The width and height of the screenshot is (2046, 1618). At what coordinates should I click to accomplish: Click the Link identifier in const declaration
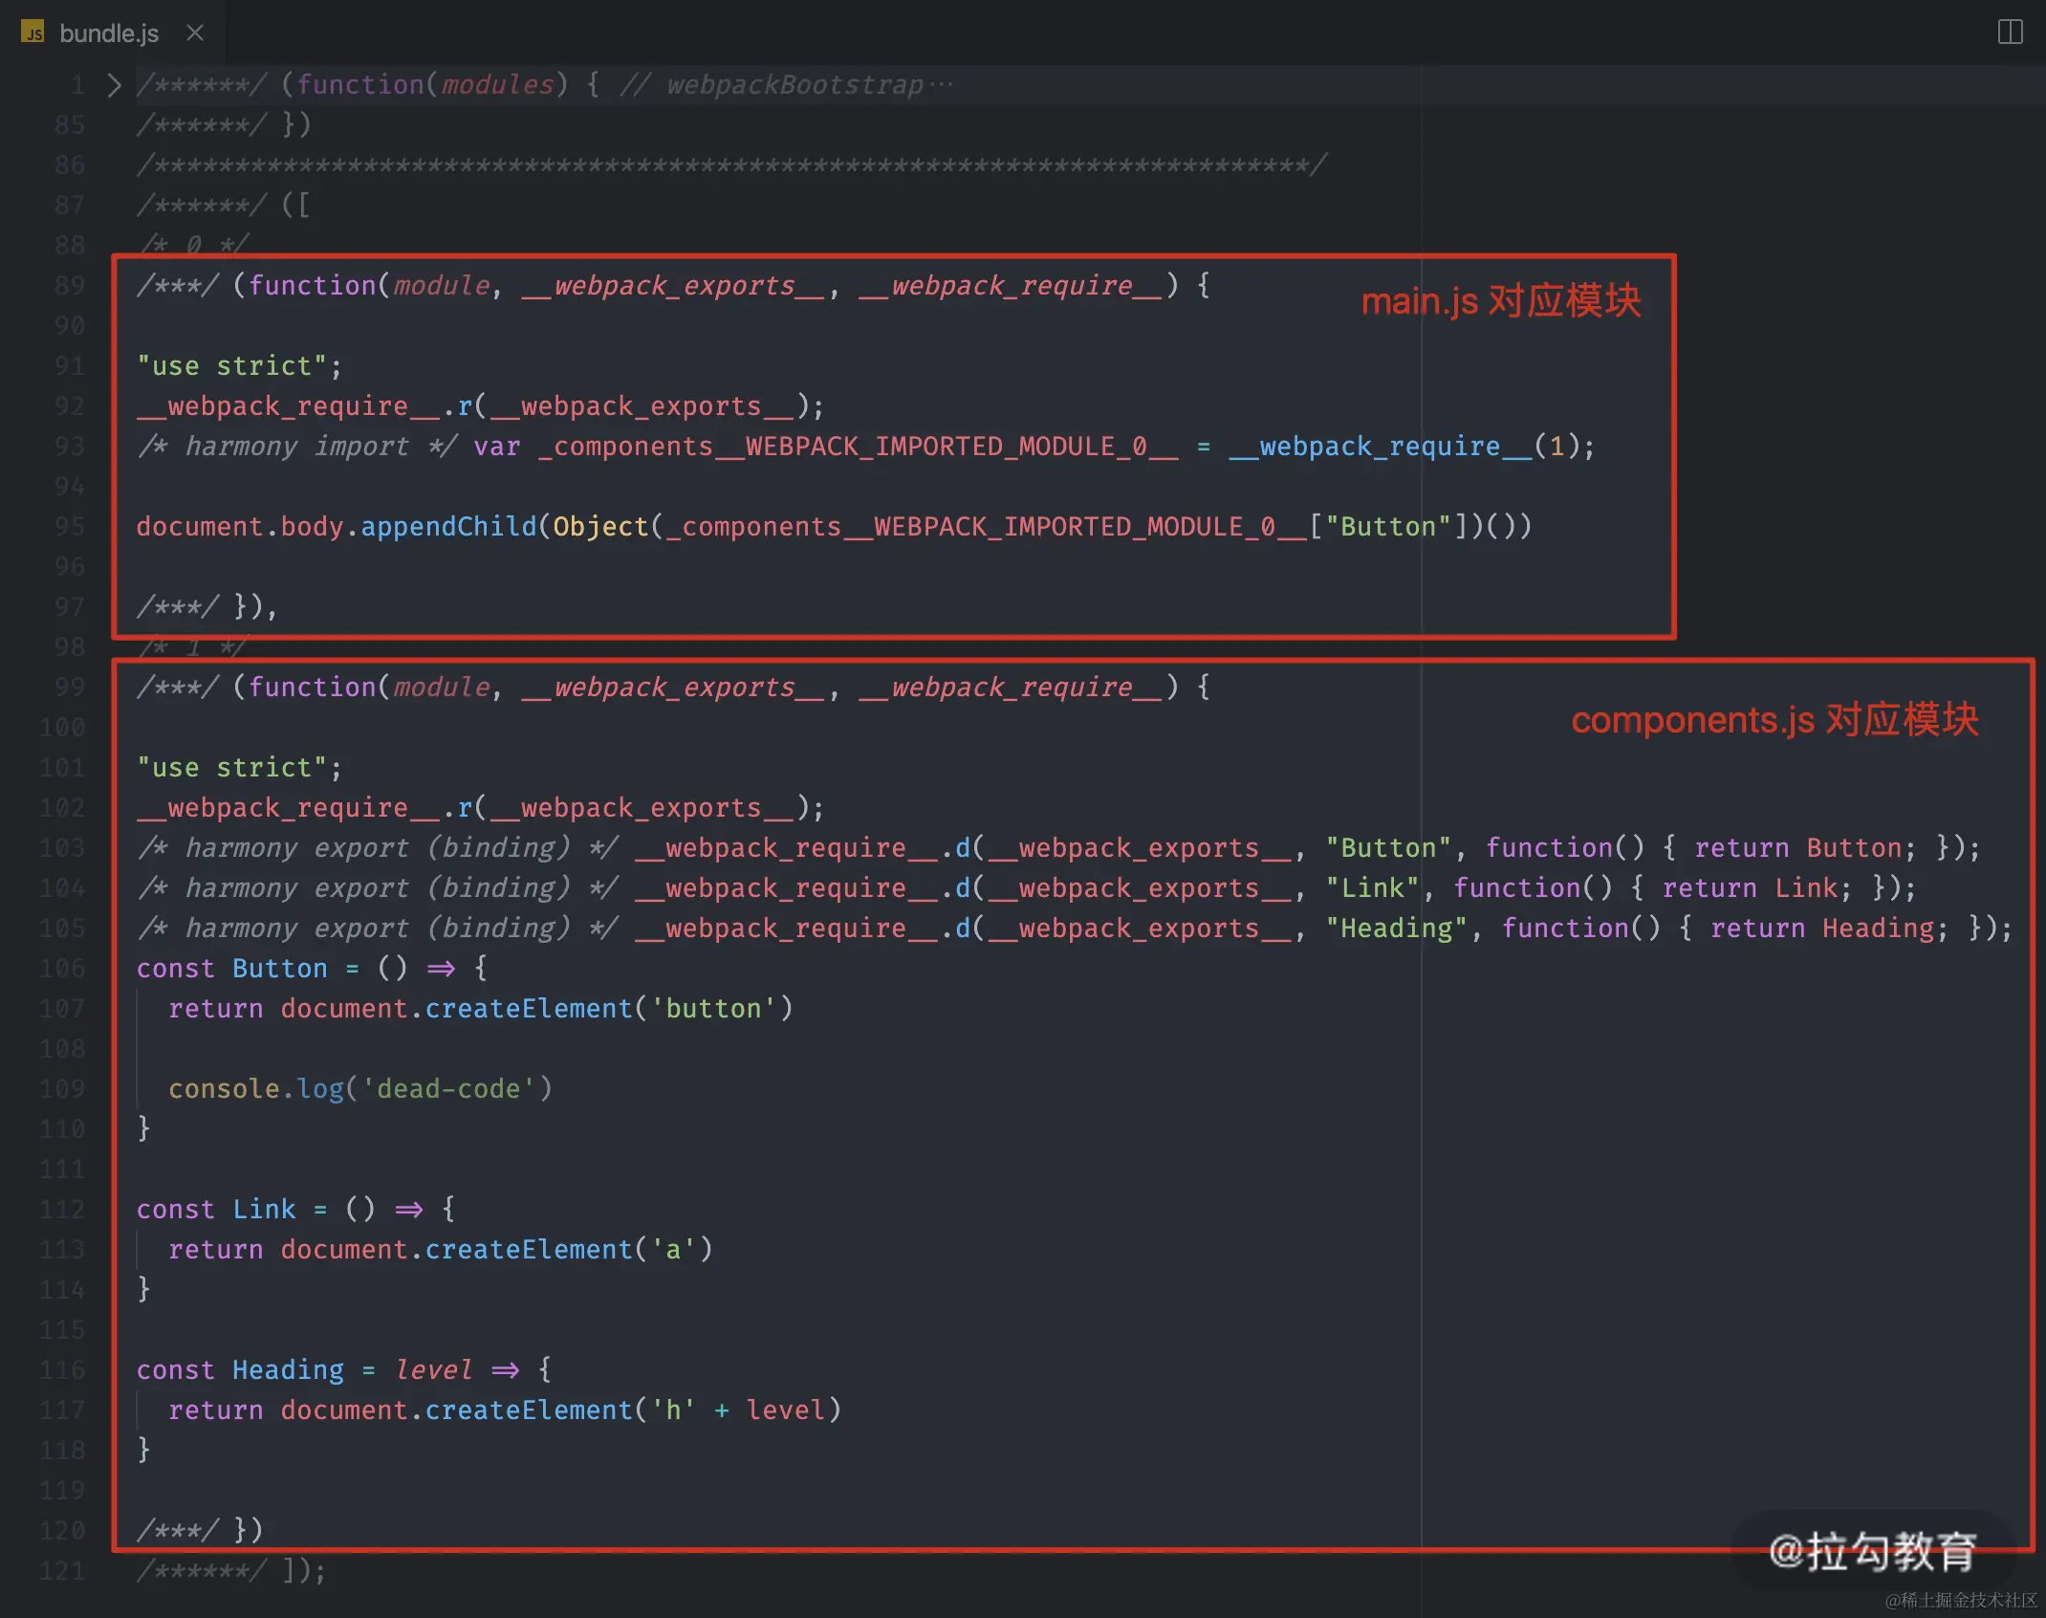tap(264, 1209)
